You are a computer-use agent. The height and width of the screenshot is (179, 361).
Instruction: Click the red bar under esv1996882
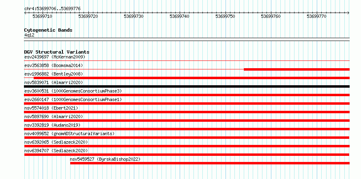[191, 78]
